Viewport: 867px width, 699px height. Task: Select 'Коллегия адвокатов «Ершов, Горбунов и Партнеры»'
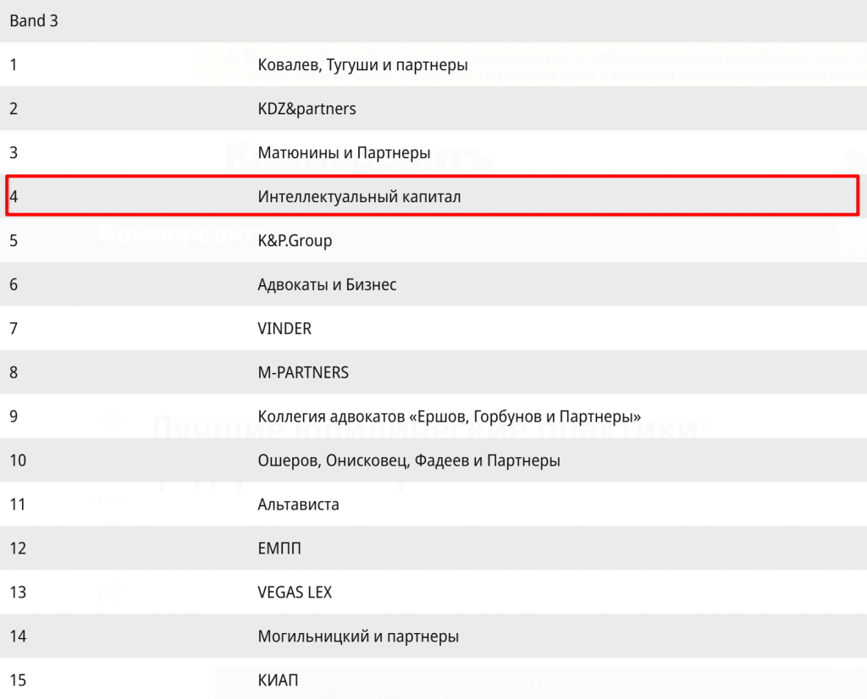(x=450, y=416)
